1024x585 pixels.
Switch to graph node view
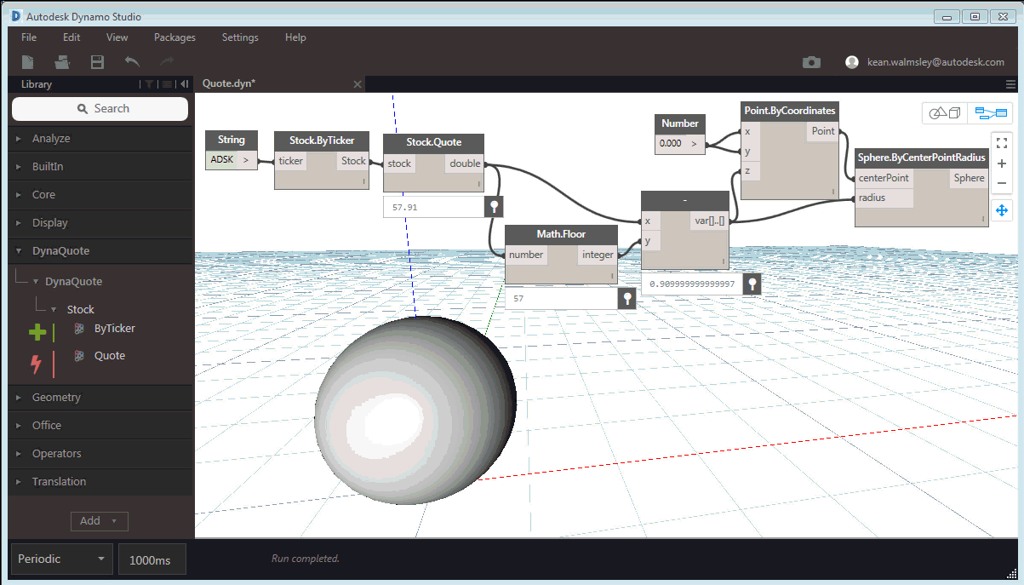click(x=990, y=113)
